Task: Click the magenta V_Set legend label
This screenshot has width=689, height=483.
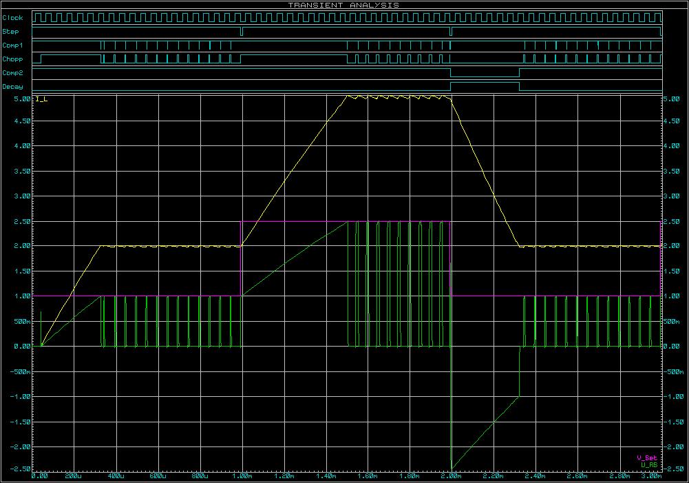Action: click(646, 458)
